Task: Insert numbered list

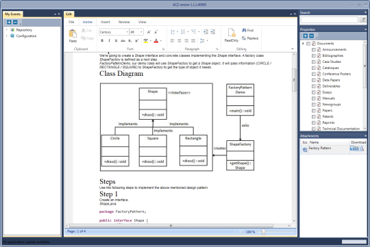Action: point(183,32)
